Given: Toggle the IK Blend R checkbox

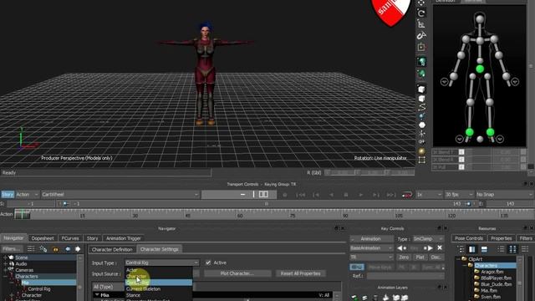Looking at the screenshot, I should pyautogui.click(x=461, y=160).
